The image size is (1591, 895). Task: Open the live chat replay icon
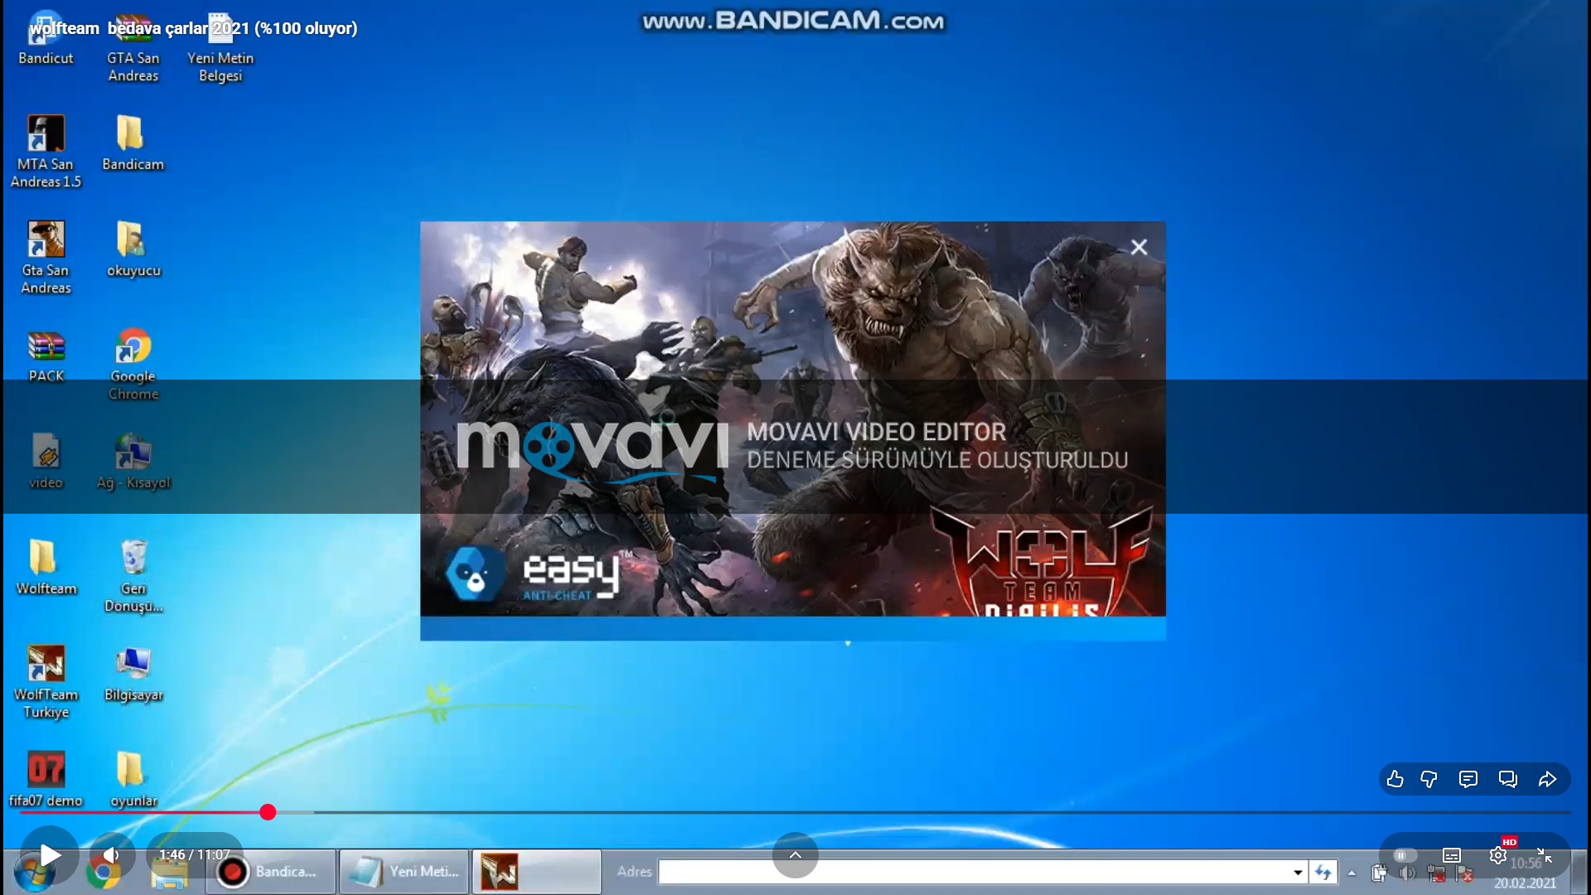click(x=1507, y=779)
